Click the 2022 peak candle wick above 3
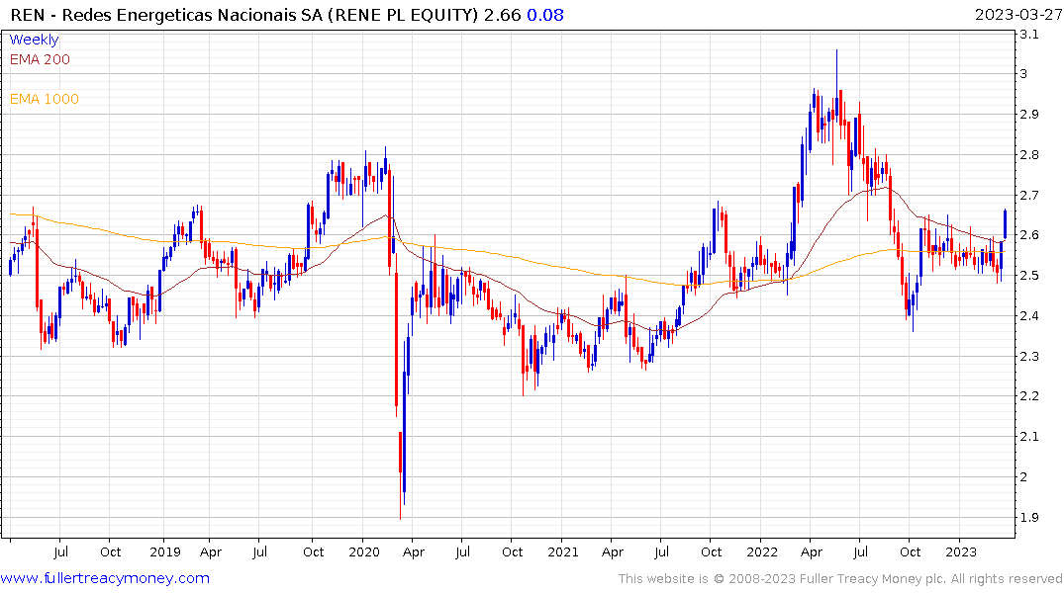Image resolution: width=1064 pixels, height=593 pixels. click(836, 74)
